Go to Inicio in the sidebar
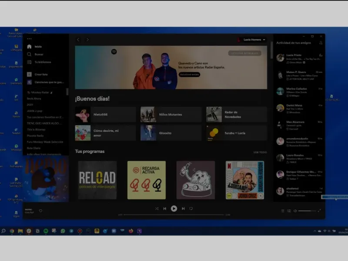Screen dimensions: 348x261 tap(30, 47)
